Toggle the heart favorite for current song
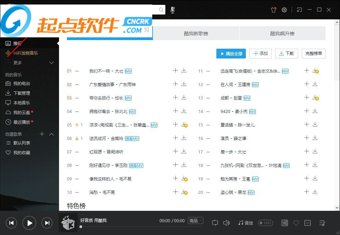 click(x=296, y=223)
